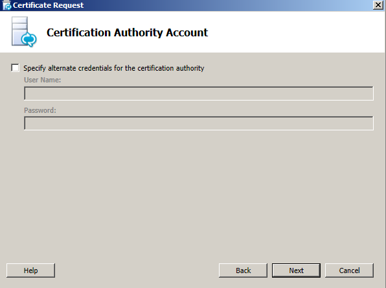Image resolution: width=386 pixels, height=288 pixels.
Task: Click the server tower graphic in header
Action: coord(19,31)
